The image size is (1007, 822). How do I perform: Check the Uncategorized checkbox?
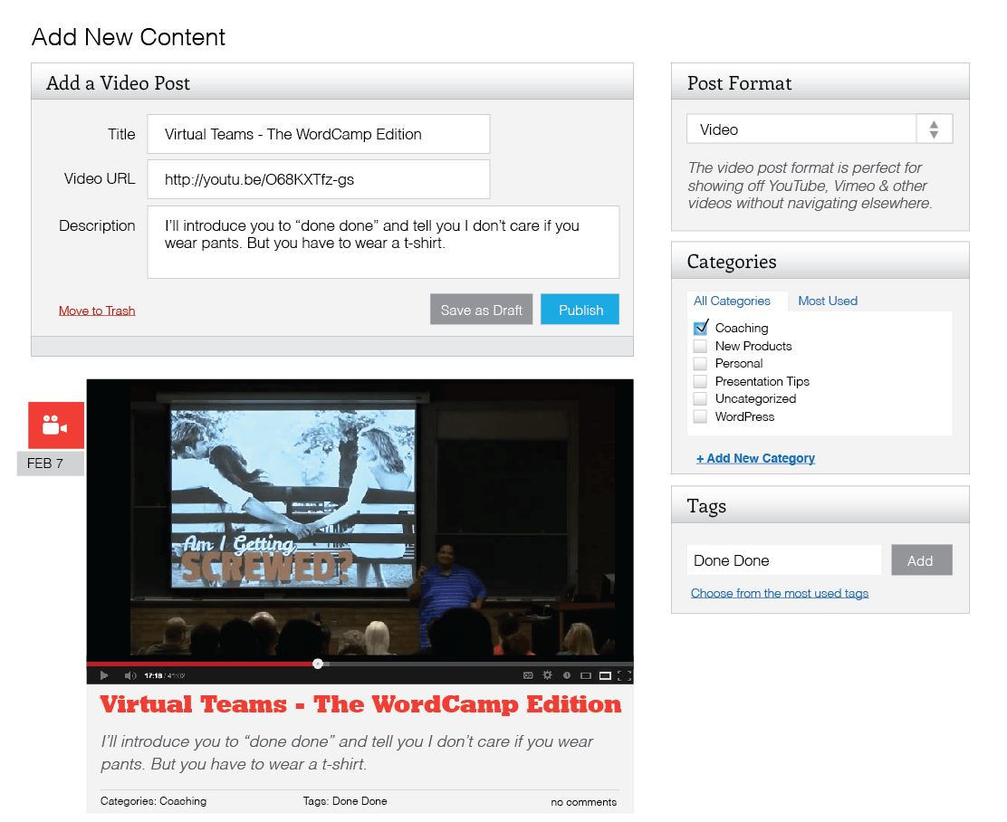tap(700, 398)
